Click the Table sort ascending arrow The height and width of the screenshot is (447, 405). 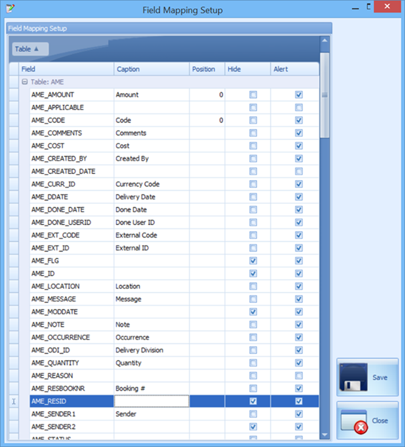click(37, 48)
